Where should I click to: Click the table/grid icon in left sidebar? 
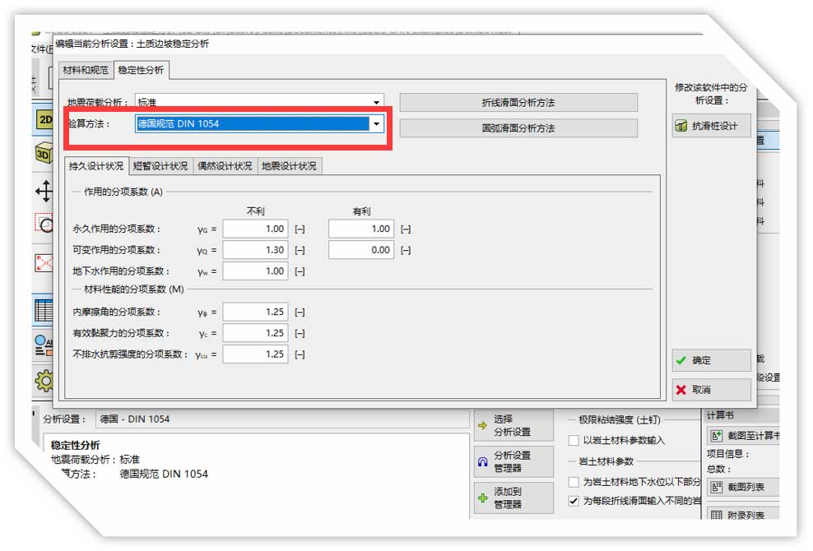click(43, 310)
